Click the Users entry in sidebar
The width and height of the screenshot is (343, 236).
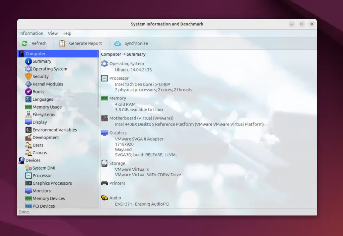(x=38, y=145)
